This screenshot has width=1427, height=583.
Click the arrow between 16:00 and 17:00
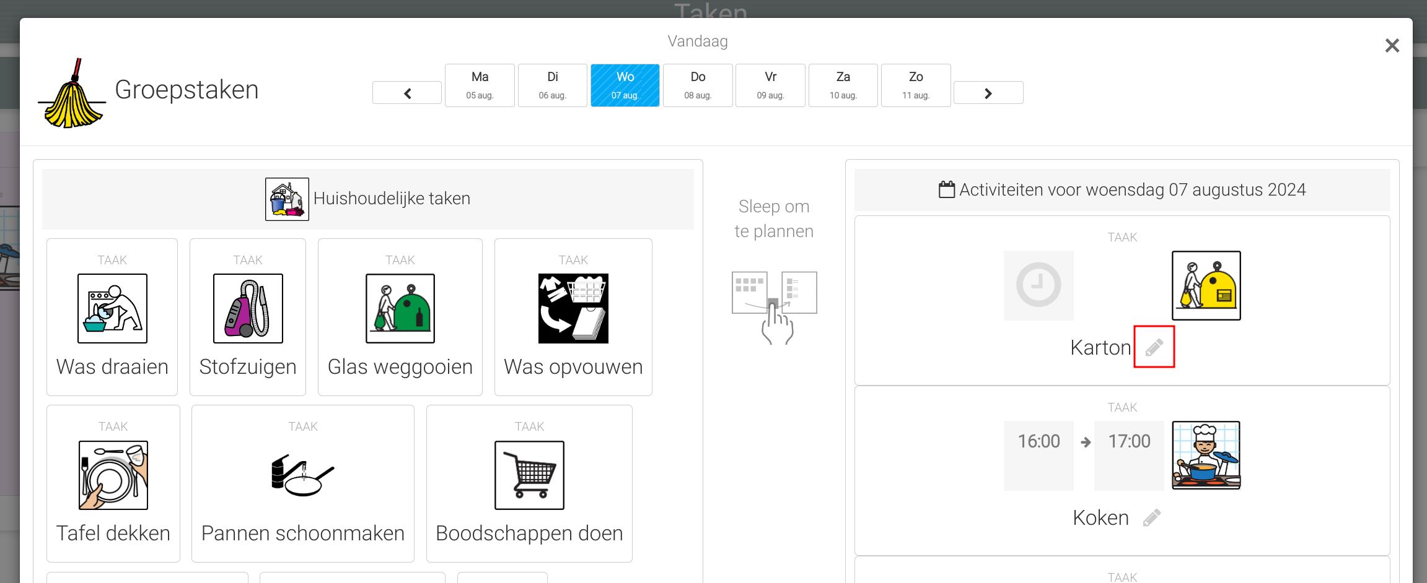click(1086, 442)
